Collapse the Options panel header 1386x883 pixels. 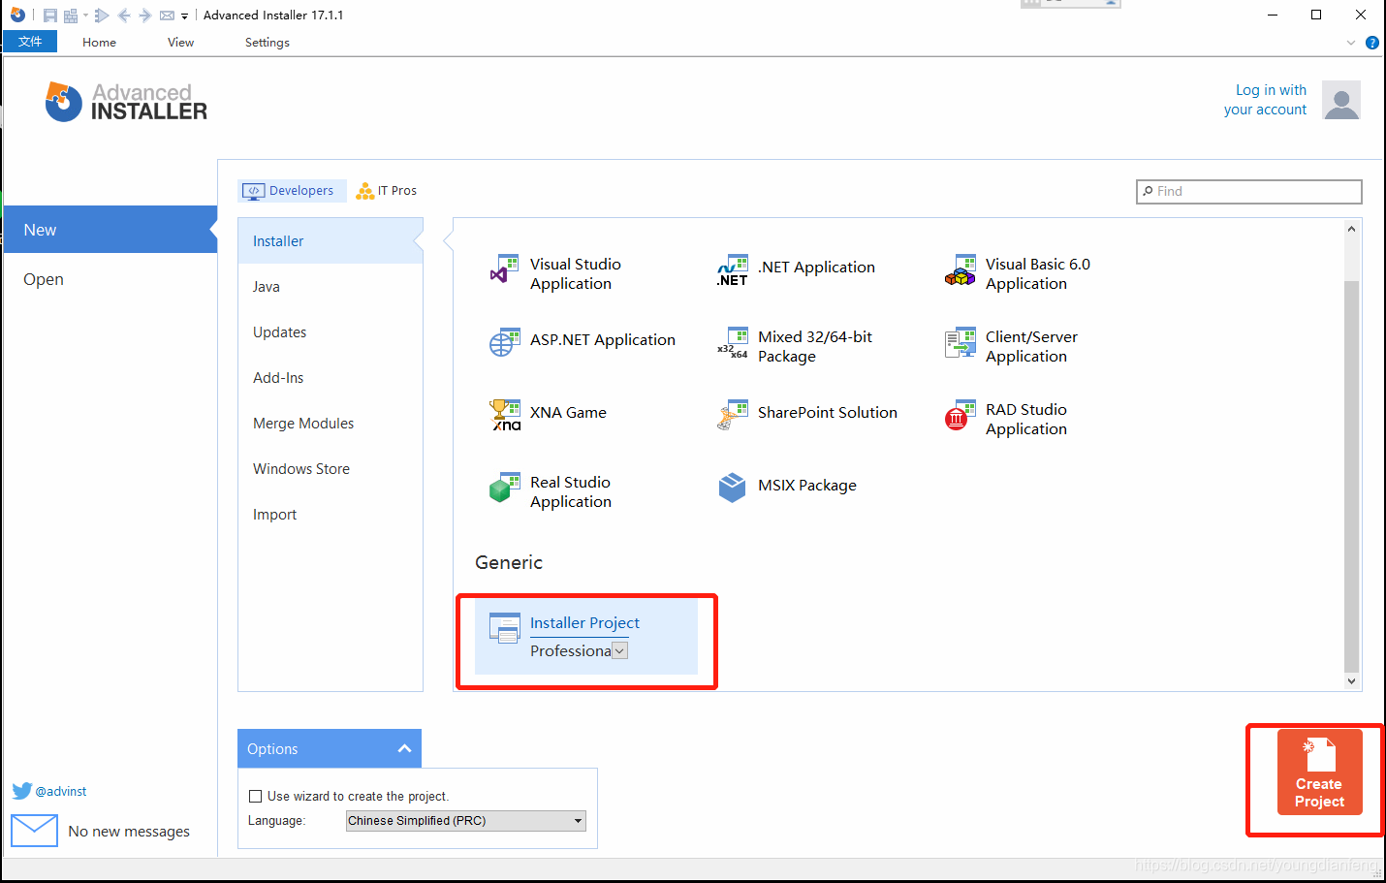click(330, 748)
